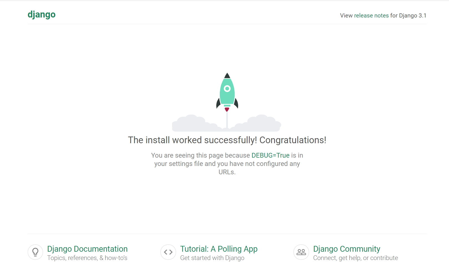Open the Django Documentation link
This screenshot has height=270, width=449.
point(87,249)
